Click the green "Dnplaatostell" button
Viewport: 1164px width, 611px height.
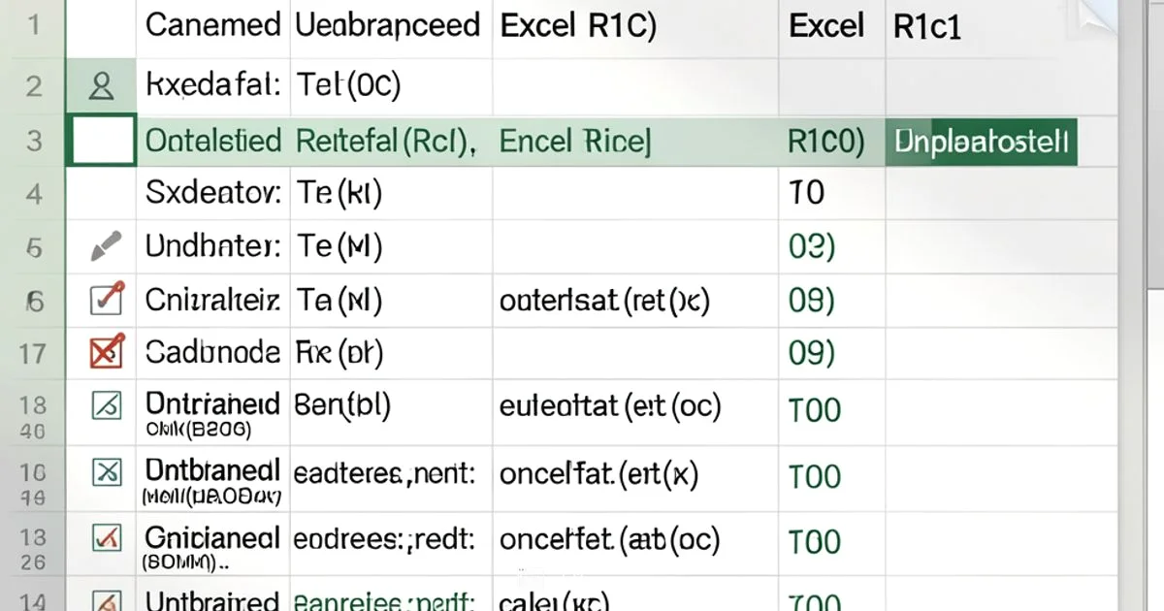point(980,140)
